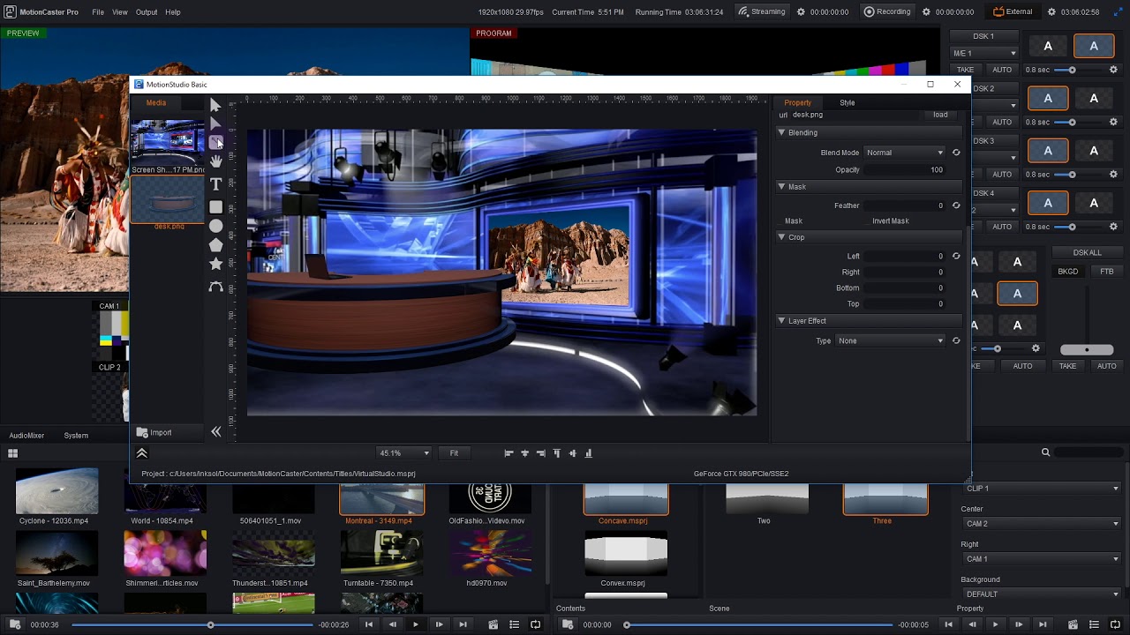Select the Rectangle shape tool
Screen dimensions: 1130x635
click(x=215, y=206)
